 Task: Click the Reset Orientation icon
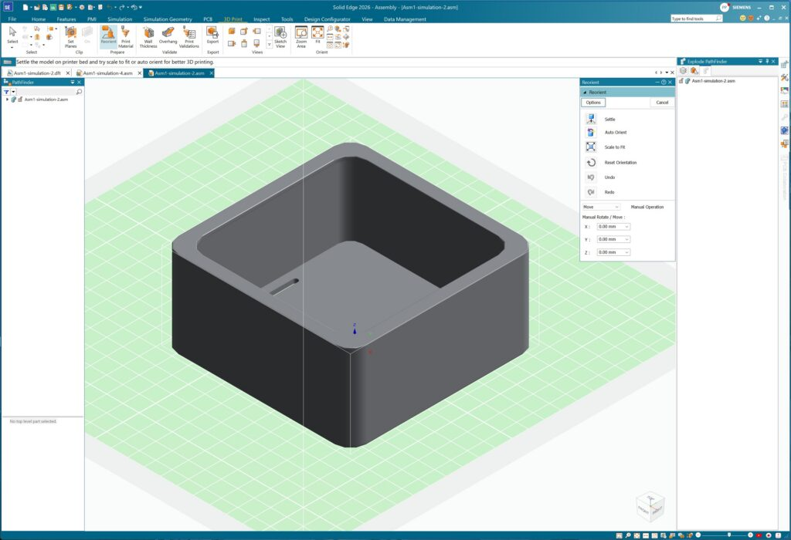(591, 162)
